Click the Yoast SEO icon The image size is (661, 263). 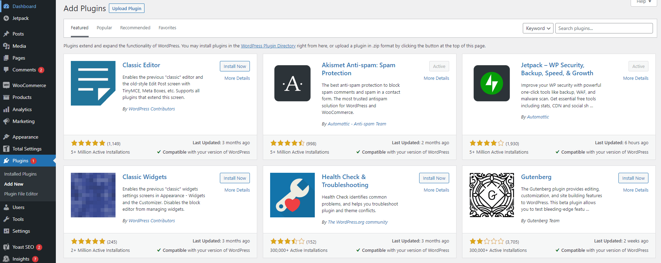(x=6, y=247)
